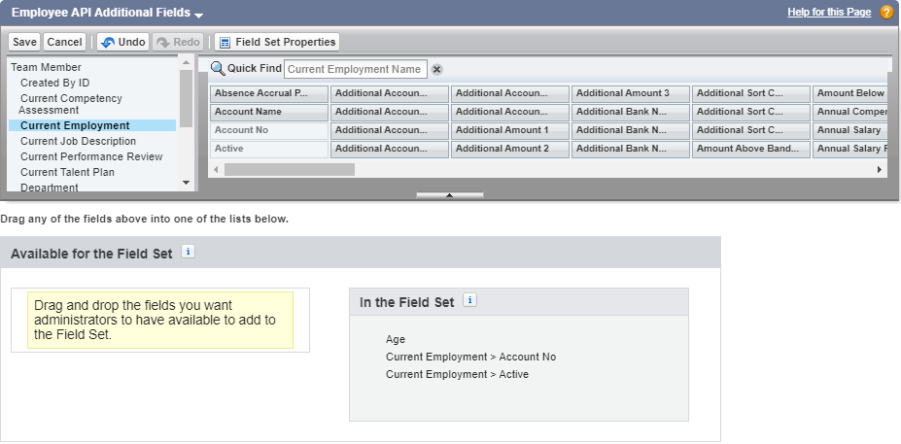The height and width of the screenshot is (444, 901).
Task: Select the Annual Salary tile
Action: pos(849,130)
